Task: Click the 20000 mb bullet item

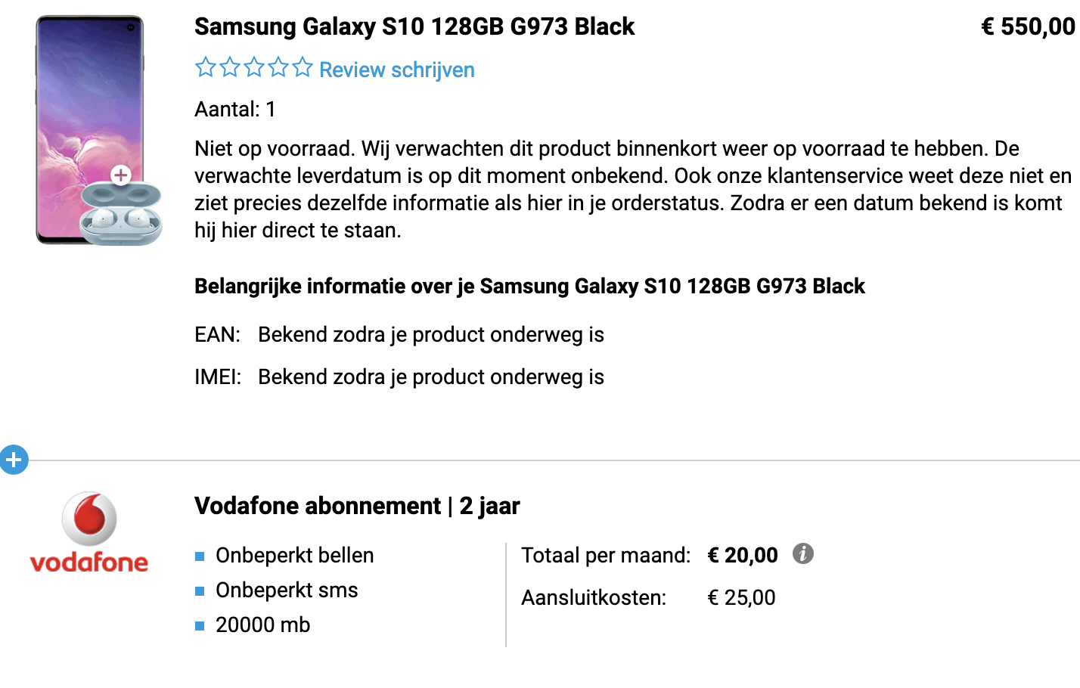Action: (x=262, y=625)
